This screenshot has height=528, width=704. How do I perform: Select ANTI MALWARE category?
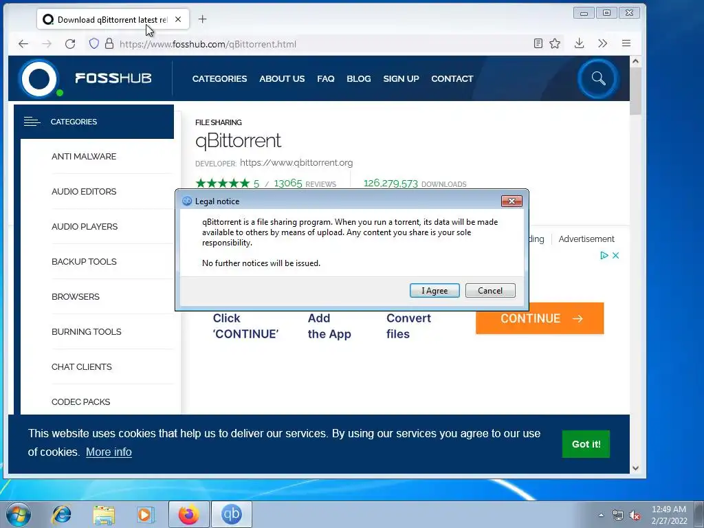[x=84, y=156]
